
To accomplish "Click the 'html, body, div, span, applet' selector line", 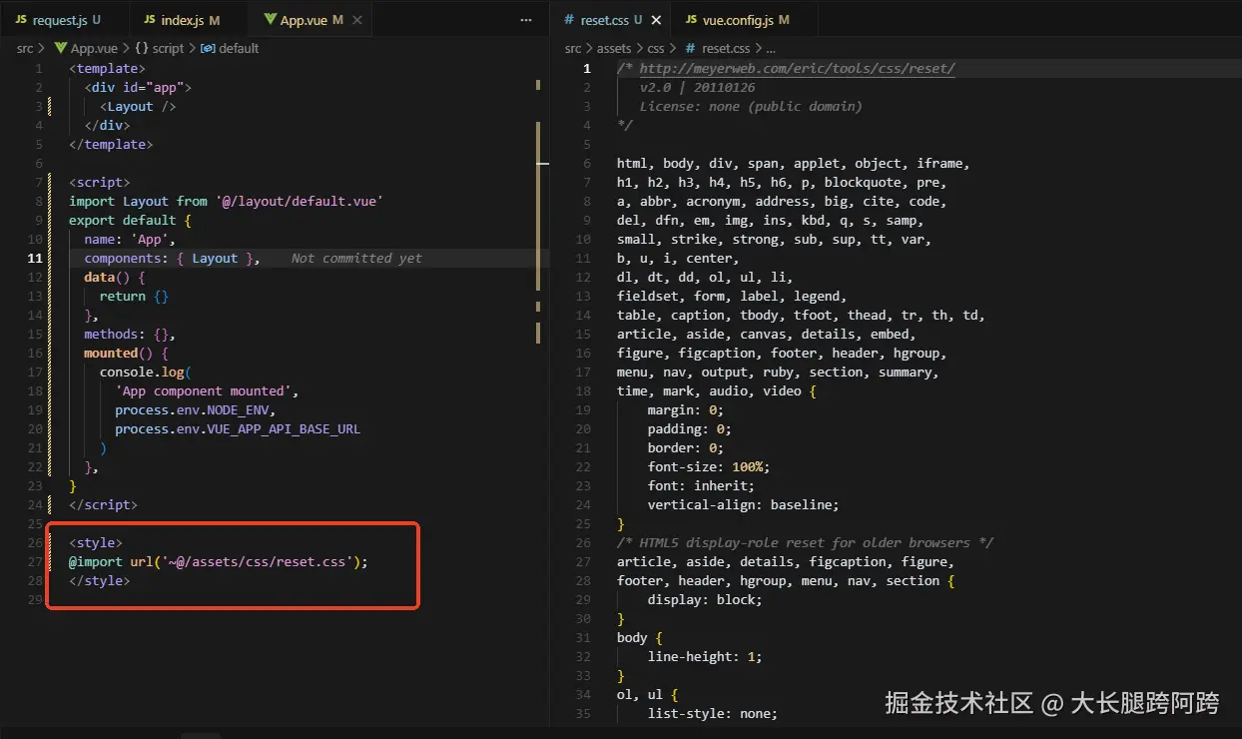I will coord(794,163).
